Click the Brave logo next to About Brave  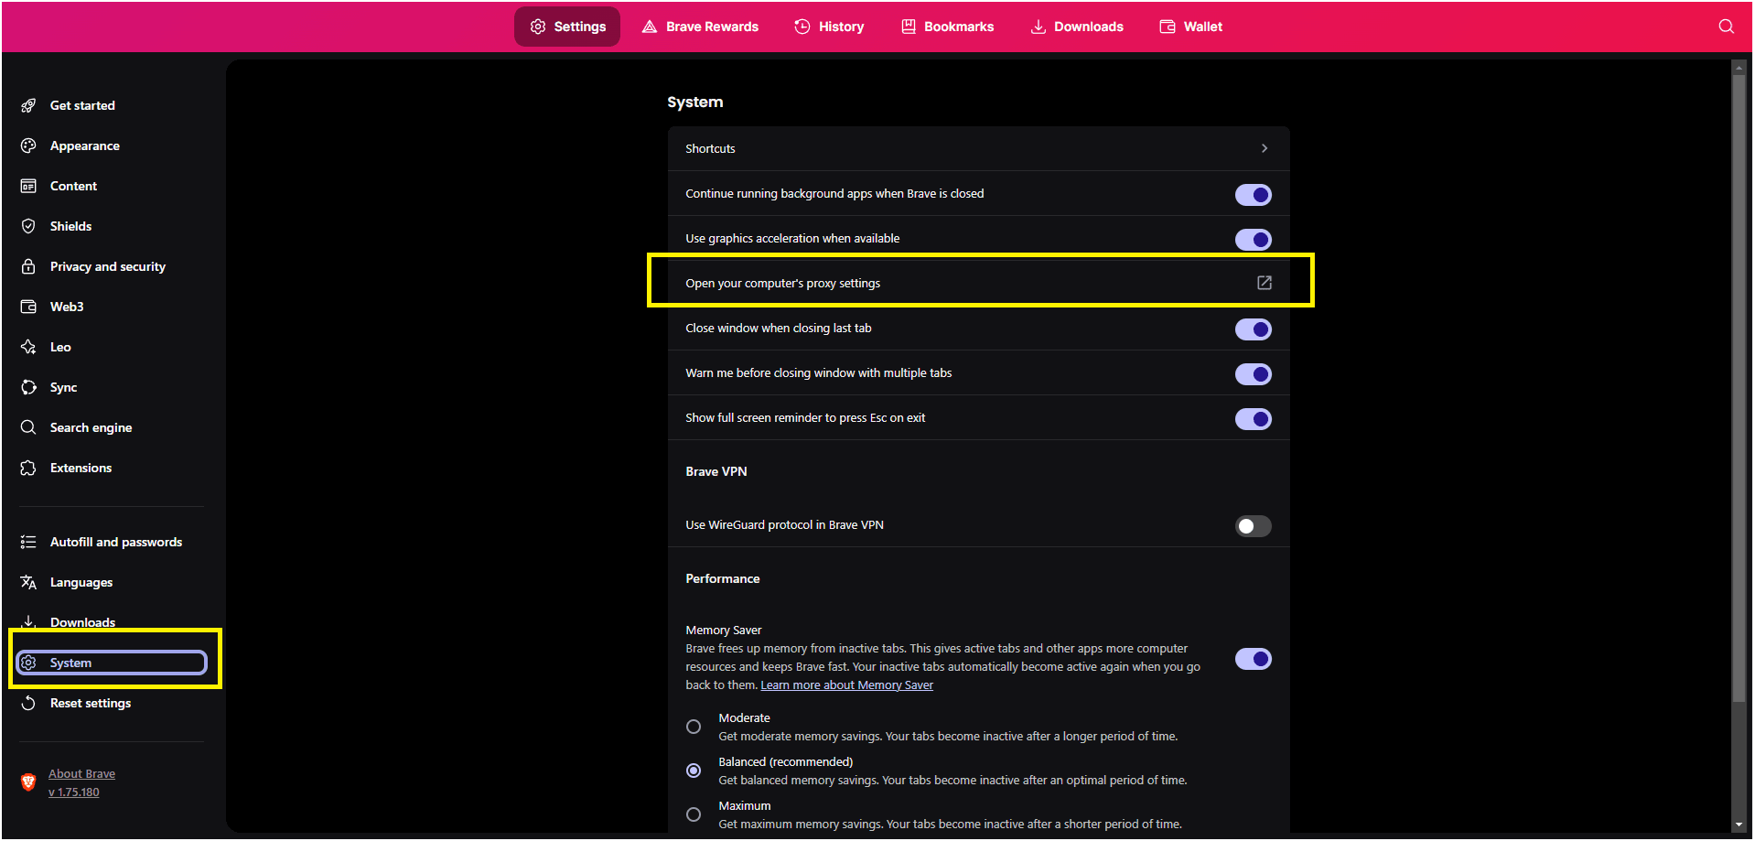[x=28, y=782]
